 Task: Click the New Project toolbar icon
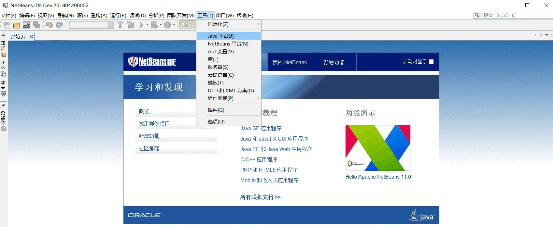coord(16,25)
